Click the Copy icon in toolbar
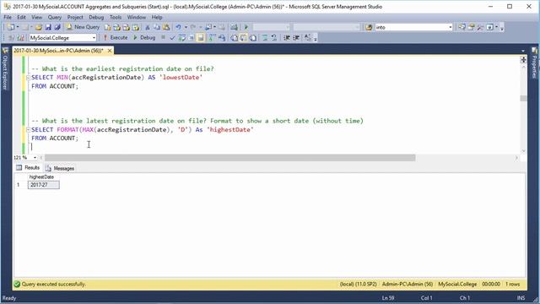540x304 pixels. click(157, 27)
